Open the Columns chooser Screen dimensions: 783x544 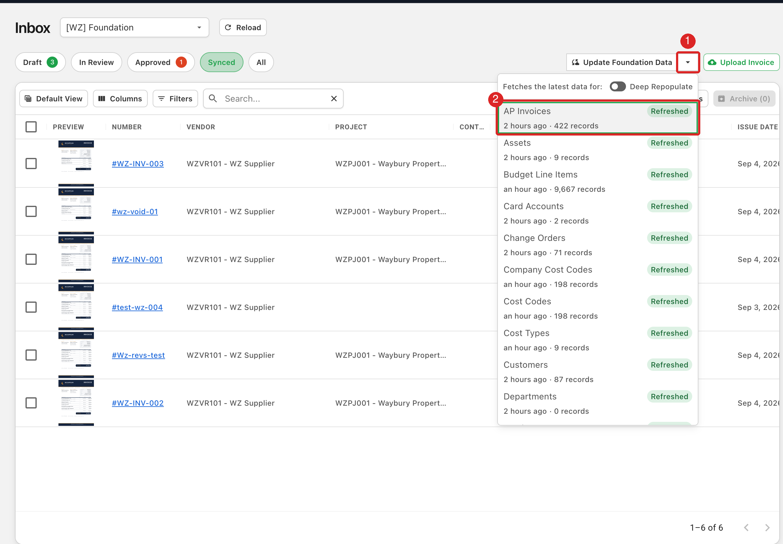[120, 99]
